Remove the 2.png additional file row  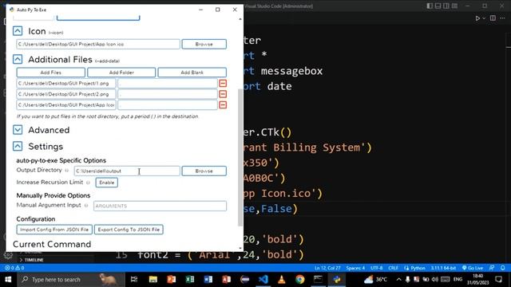coord(223,94)
